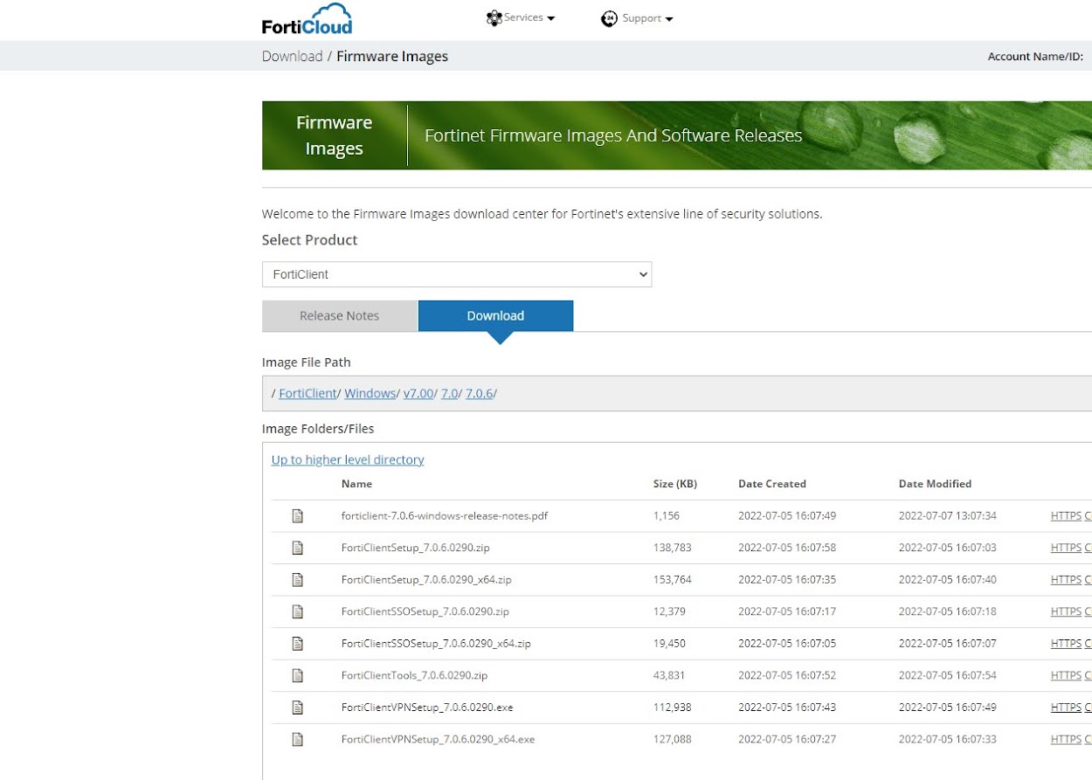
Task: Click FortiClient in the image file path
Action: (x=308, y=394)
